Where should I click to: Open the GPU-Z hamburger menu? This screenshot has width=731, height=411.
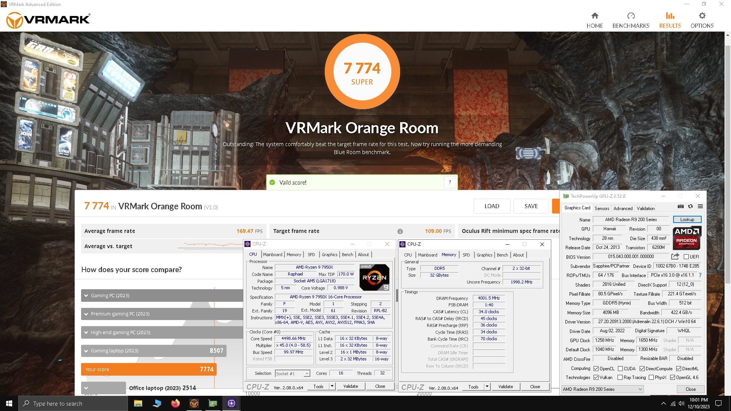coord(700,206)
